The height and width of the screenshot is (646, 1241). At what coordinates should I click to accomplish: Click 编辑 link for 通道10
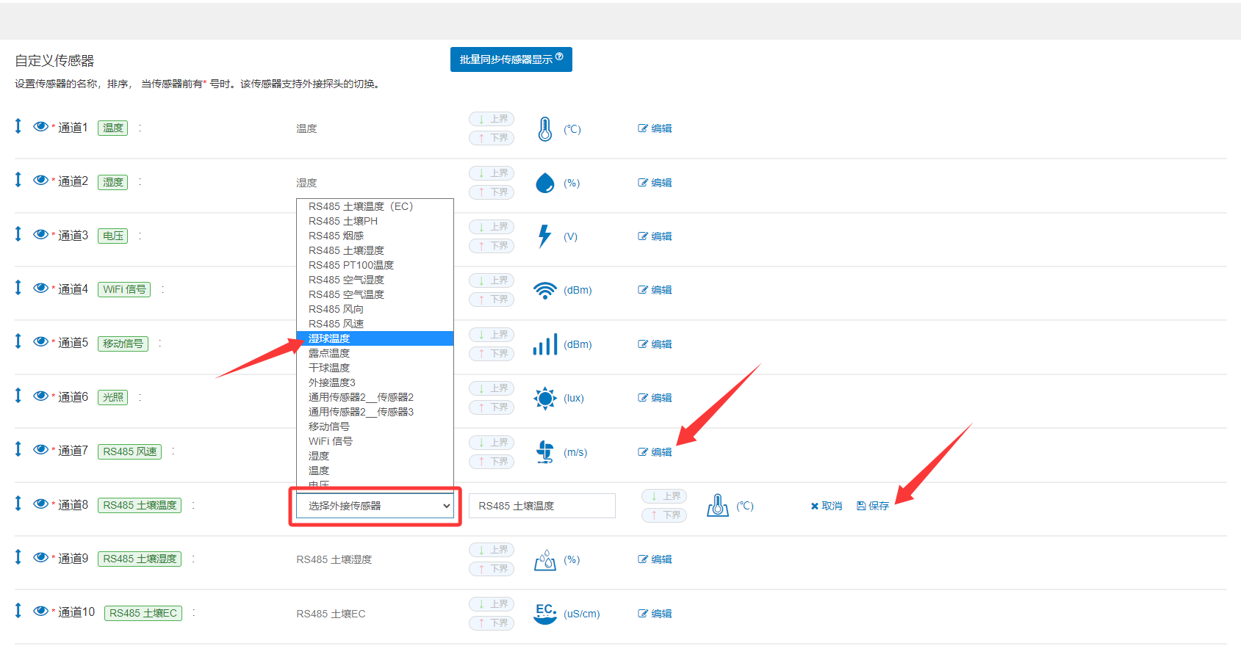coord(655,614)
